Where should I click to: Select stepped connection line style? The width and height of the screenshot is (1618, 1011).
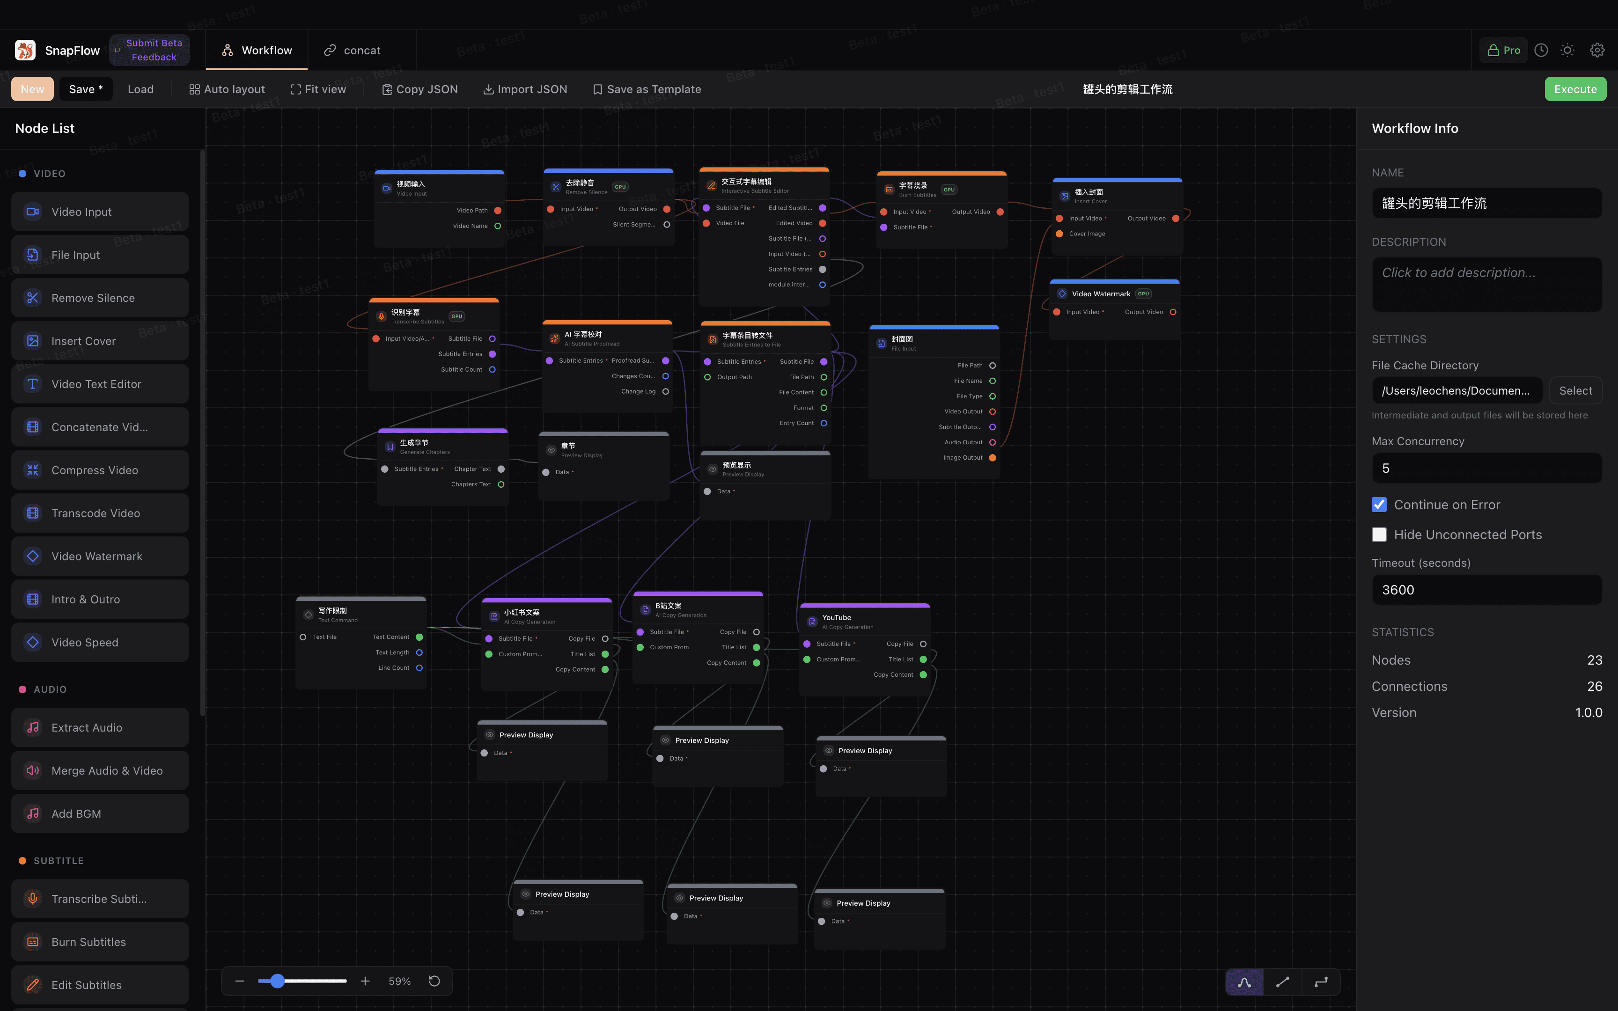tap(1321, 982)
